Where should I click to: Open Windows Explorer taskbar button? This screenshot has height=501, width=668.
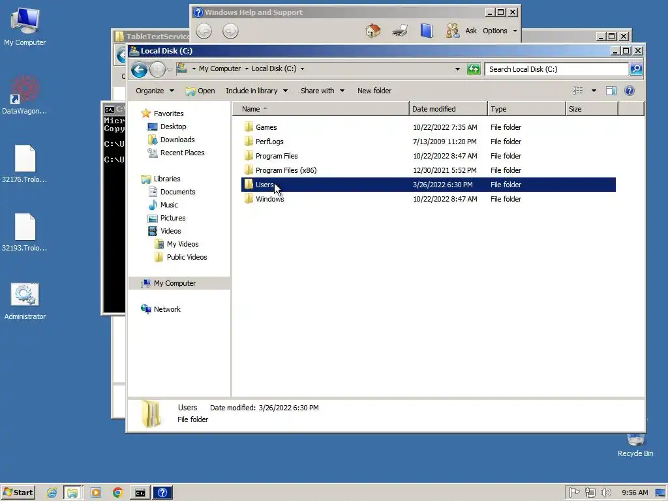pos(73,493)
